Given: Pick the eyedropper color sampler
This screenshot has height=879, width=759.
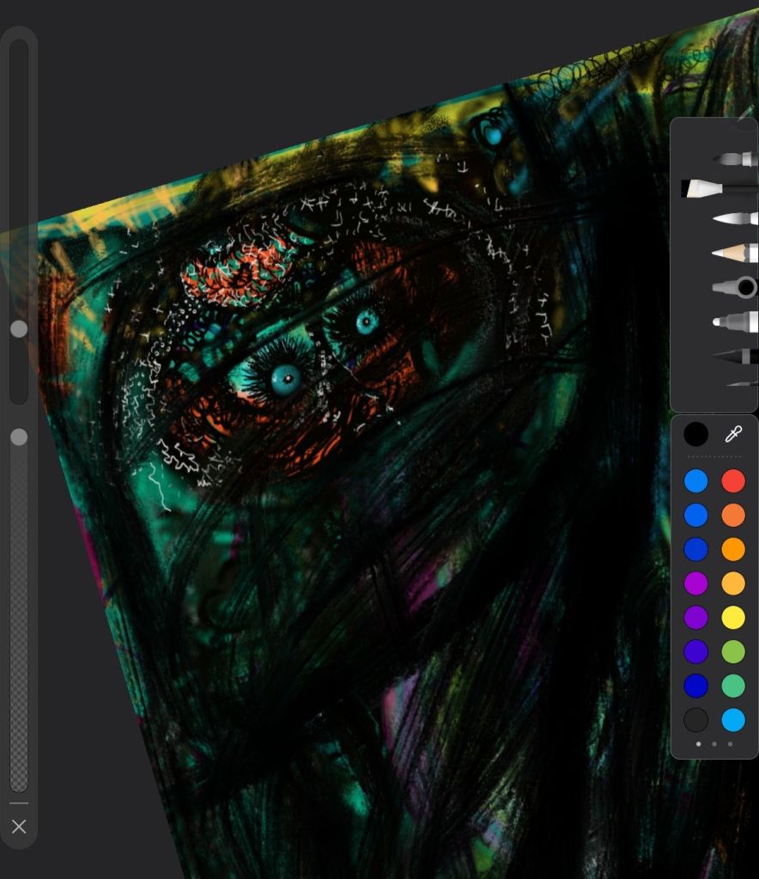Looking at the screenshot, I should [733, 434].
